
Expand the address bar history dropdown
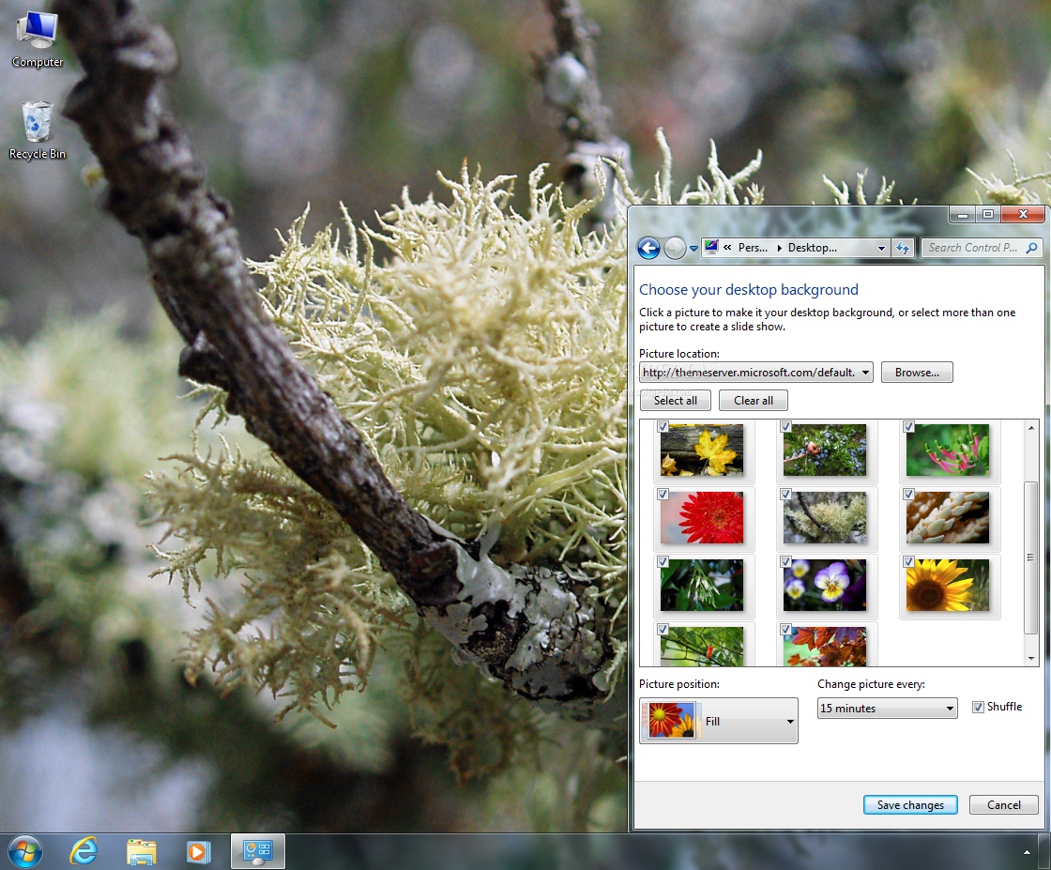[x=881, y=248]
